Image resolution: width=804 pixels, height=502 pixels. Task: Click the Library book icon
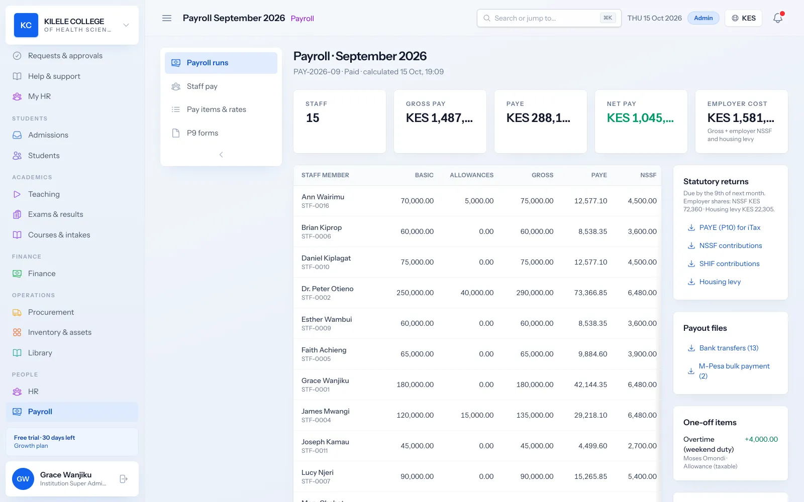[17, 353]
